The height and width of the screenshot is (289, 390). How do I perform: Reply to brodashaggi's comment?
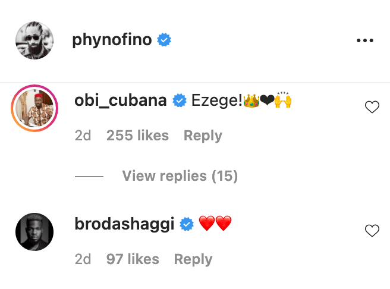coord(193,259)
